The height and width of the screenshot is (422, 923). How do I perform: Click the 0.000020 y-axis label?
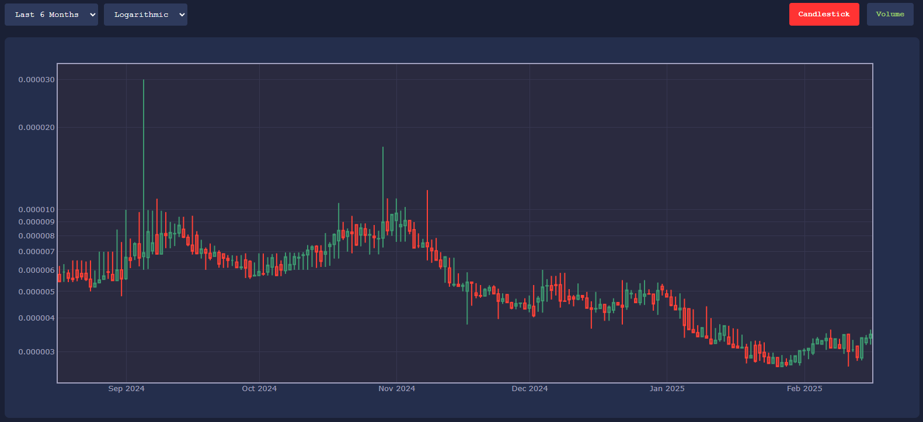[x=37, y=128]
